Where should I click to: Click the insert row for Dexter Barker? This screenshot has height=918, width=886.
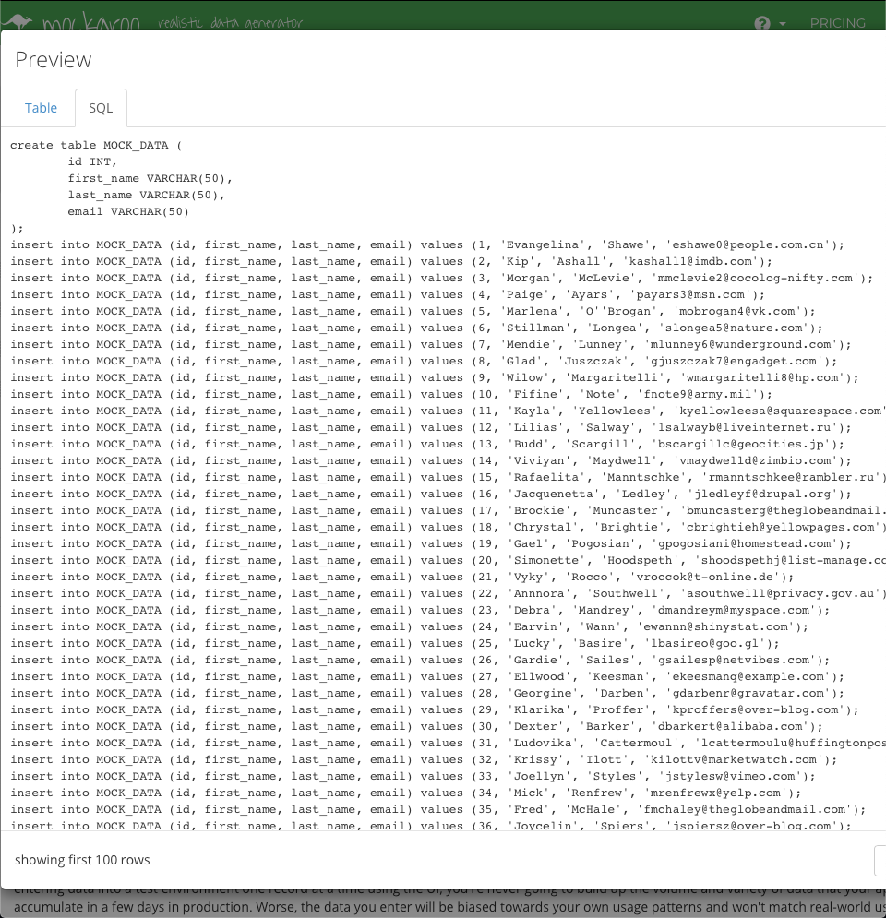pos(416,726)
